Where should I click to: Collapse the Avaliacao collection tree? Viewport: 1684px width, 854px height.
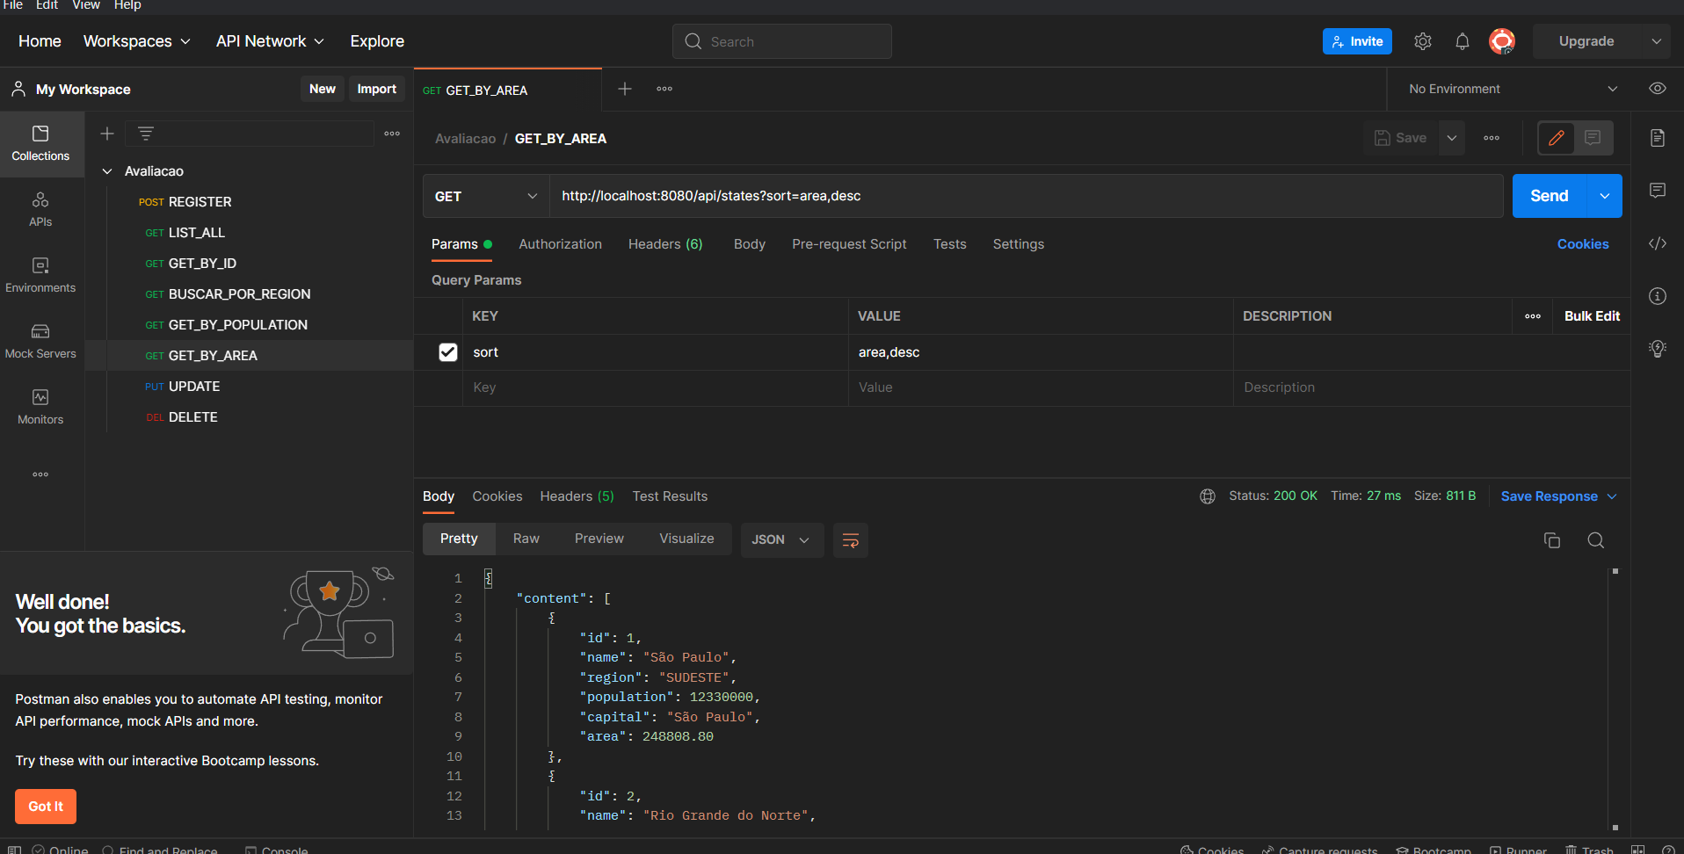click(107, 171)
